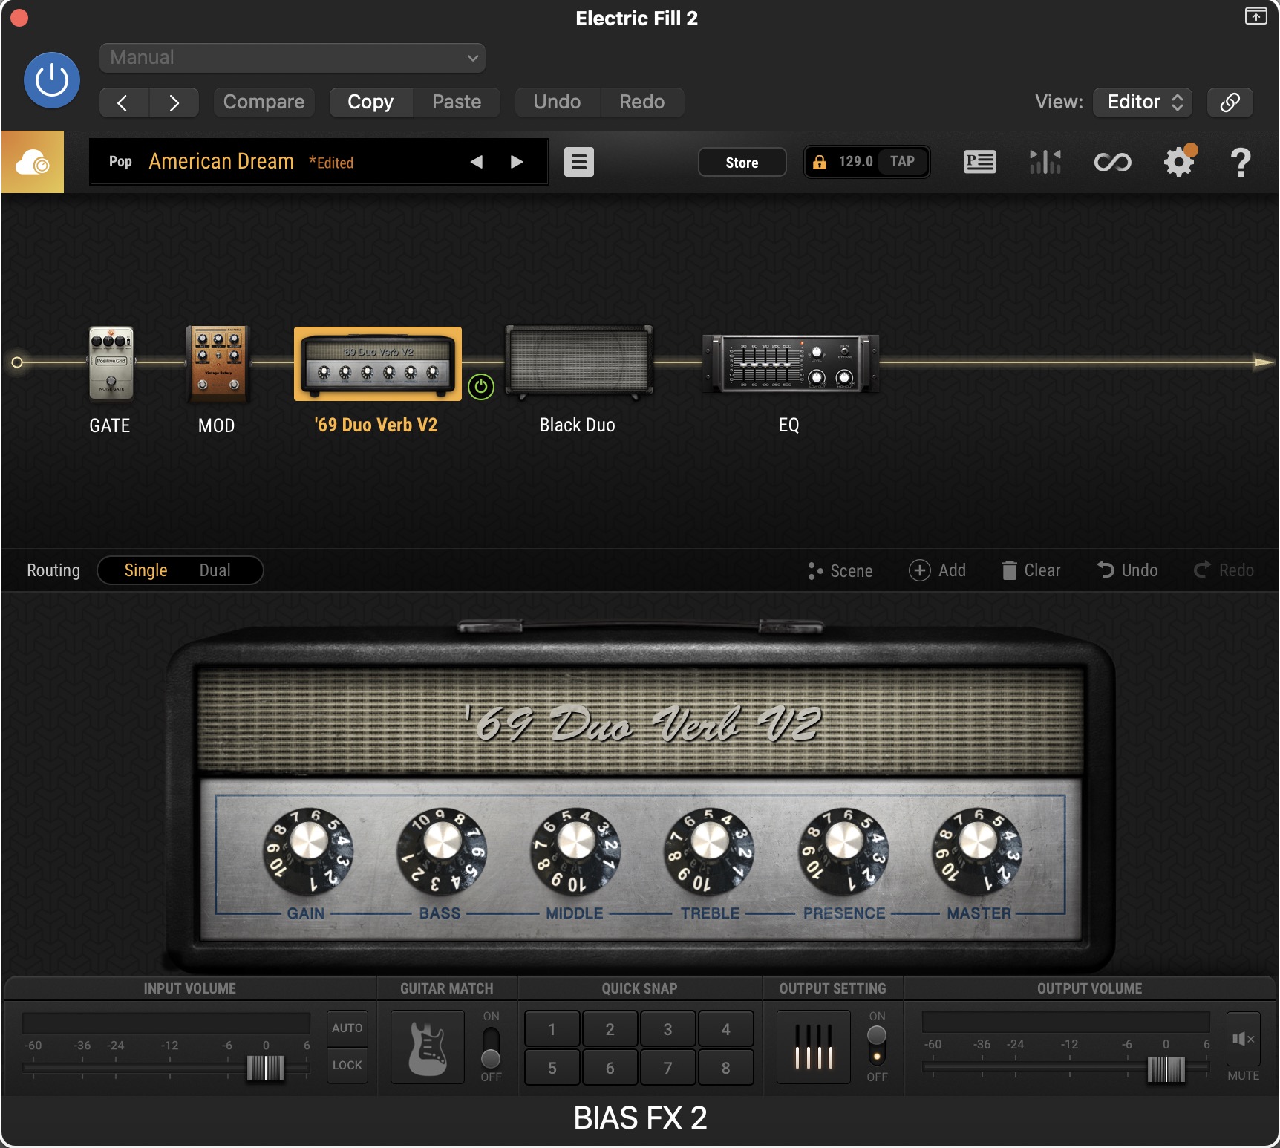Click Undo in the plugin header

tap(557, 102)
